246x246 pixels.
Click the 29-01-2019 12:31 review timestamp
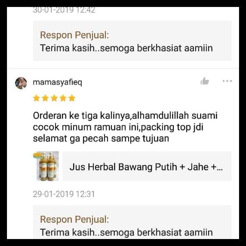[x=64, y=194]
